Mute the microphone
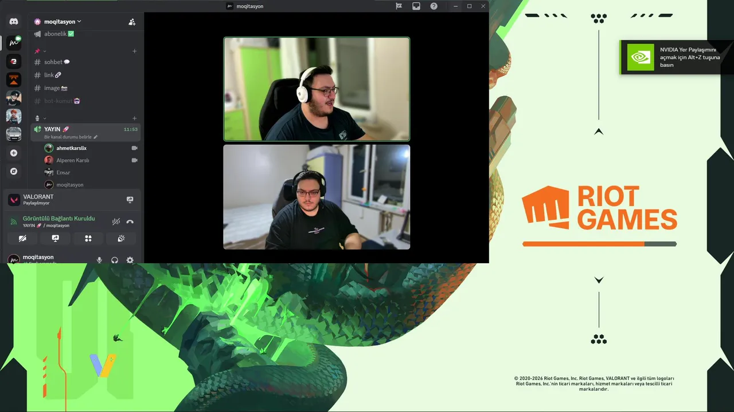Image resolution: width=734 pixels, height=412 pixels. [99, 260]
